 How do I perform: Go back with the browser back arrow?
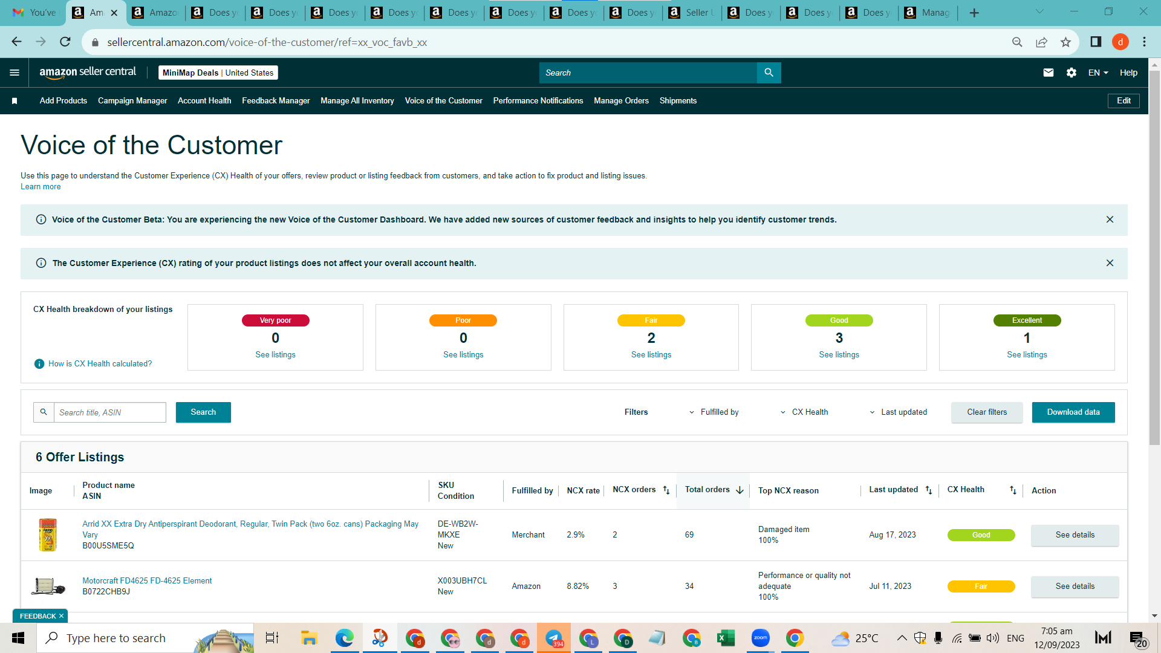[x=17, y=42]
